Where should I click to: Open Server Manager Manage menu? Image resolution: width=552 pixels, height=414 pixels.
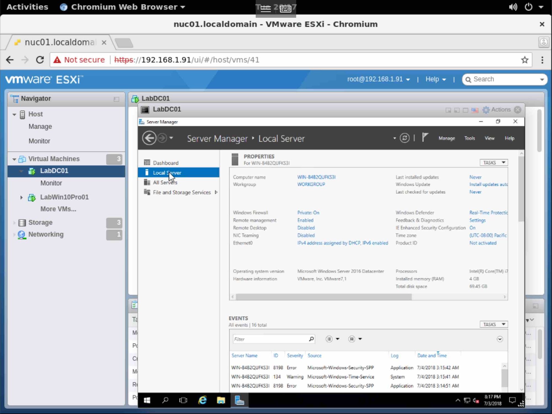[447, 138]
